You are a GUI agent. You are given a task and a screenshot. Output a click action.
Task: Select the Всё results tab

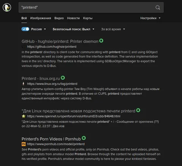(x=24, y=18)
